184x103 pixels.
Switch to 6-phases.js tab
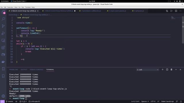point(139,11)
